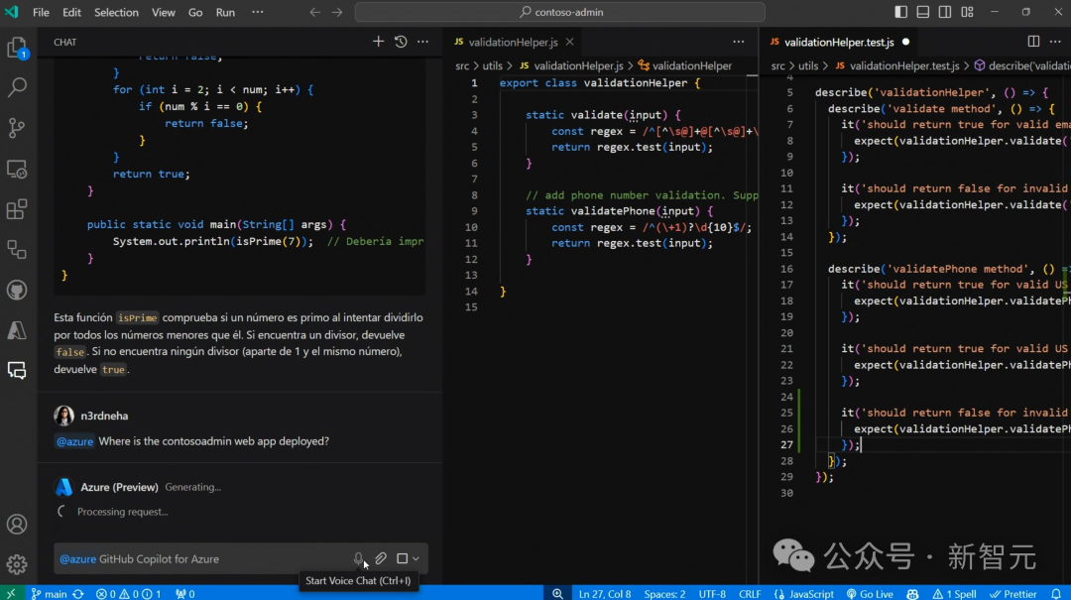Screen dimensions: 1071x600
Task: Open the Extensions view
Action: click(17, 209)
